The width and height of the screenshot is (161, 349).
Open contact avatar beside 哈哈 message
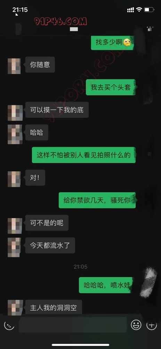(x=15, y=134)
